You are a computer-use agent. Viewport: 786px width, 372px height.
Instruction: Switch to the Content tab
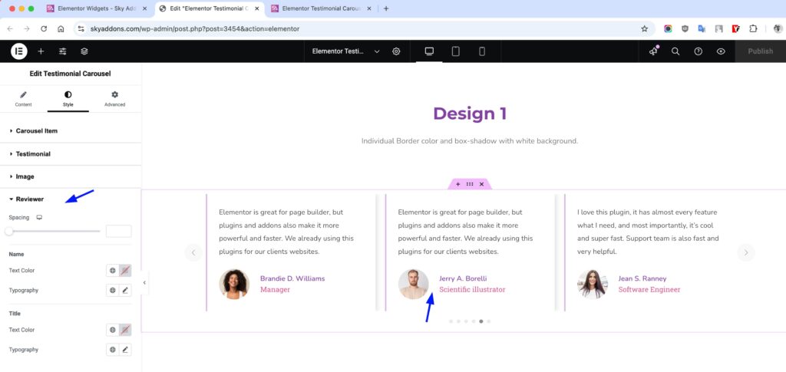[x=23, y=99]
